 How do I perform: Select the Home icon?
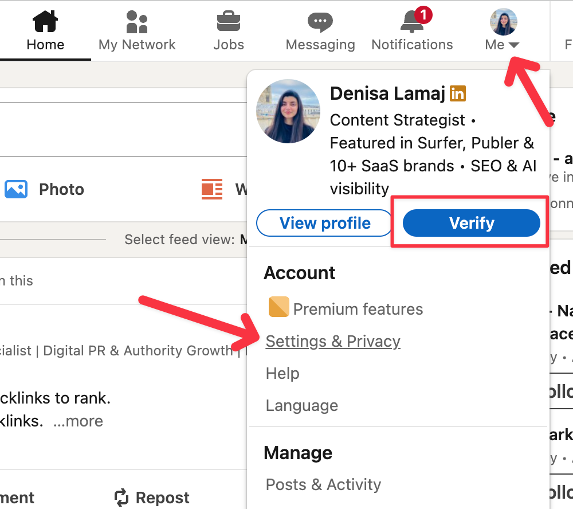click(44, 19)
